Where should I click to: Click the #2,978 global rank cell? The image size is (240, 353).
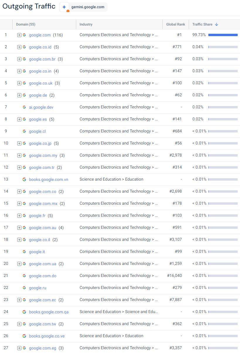pos(176,155)
